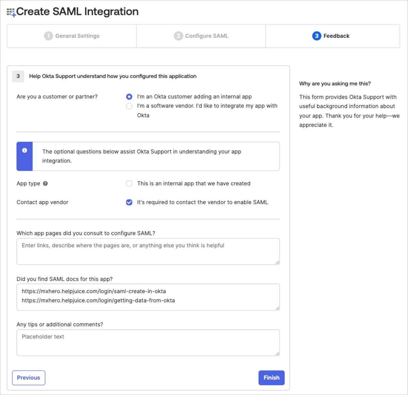Uncheck the contact the vendor checkbox

coord(129,202)
